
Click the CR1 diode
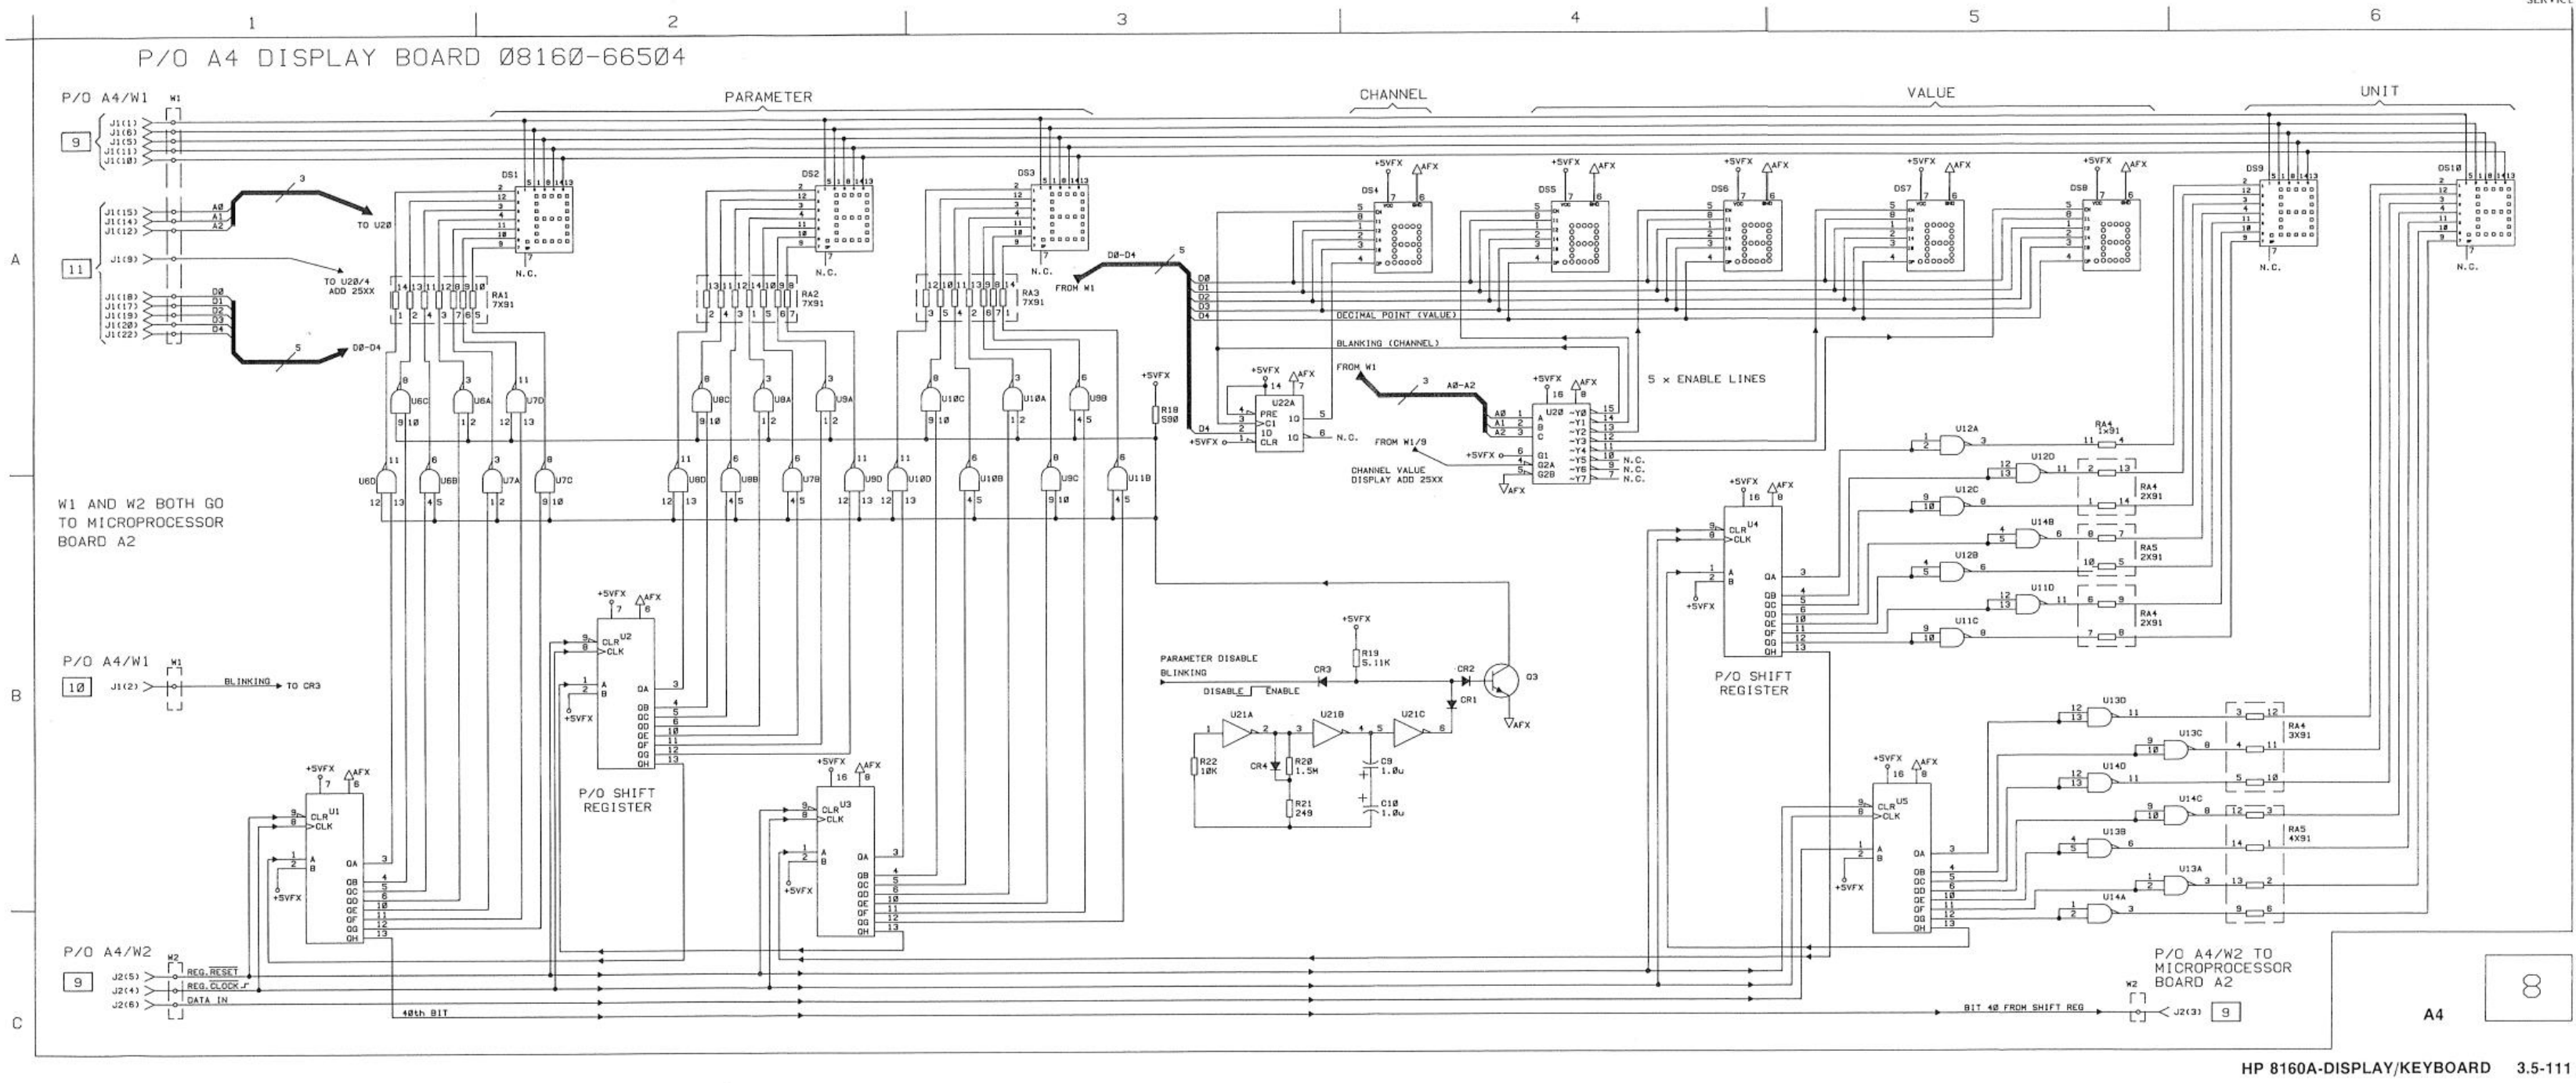tap(1452, 704)
